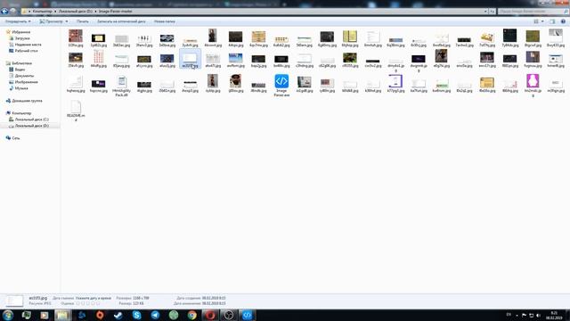Click the EN language indicator in tray
570x321 pixels.
pos(509,315)
